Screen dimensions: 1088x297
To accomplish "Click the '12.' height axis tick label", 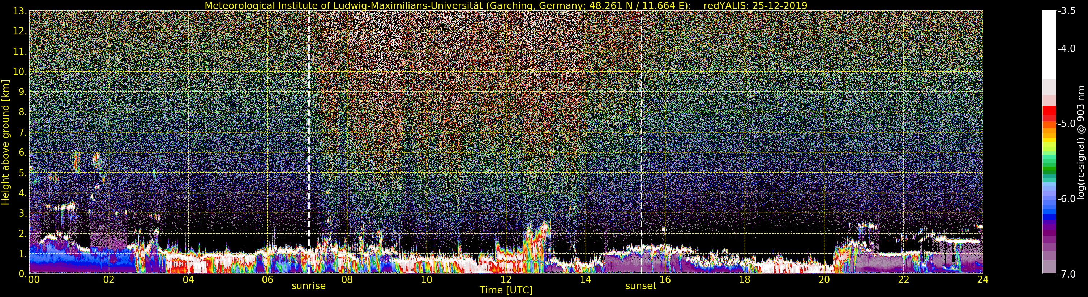I will (x=20, y=31).
